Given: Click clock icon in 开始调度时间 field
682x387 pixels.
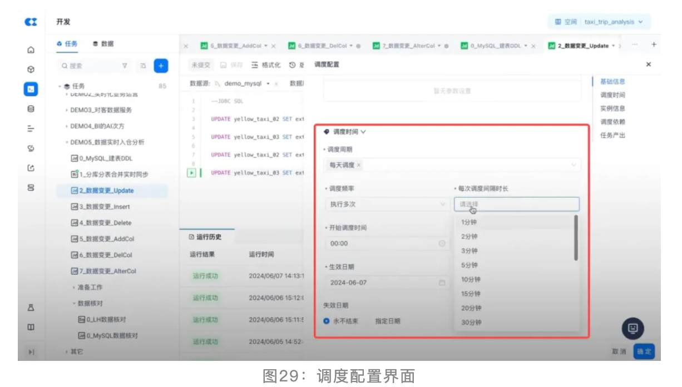Looking at the screenshot, I should point(442,244).
